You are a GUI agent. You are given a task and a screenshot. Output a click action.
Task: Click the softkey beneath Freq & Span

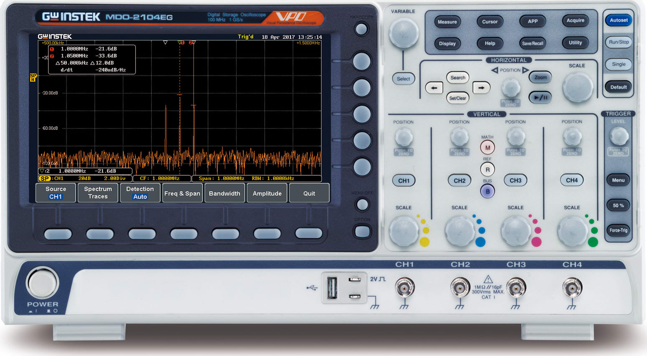click(183, 234)
